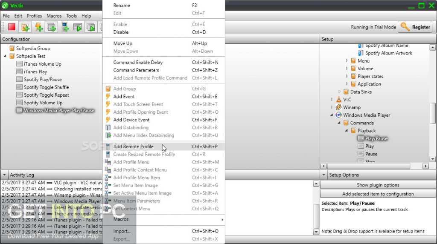Expand the Player states node
437x244 pixels.
click(347, 76)
